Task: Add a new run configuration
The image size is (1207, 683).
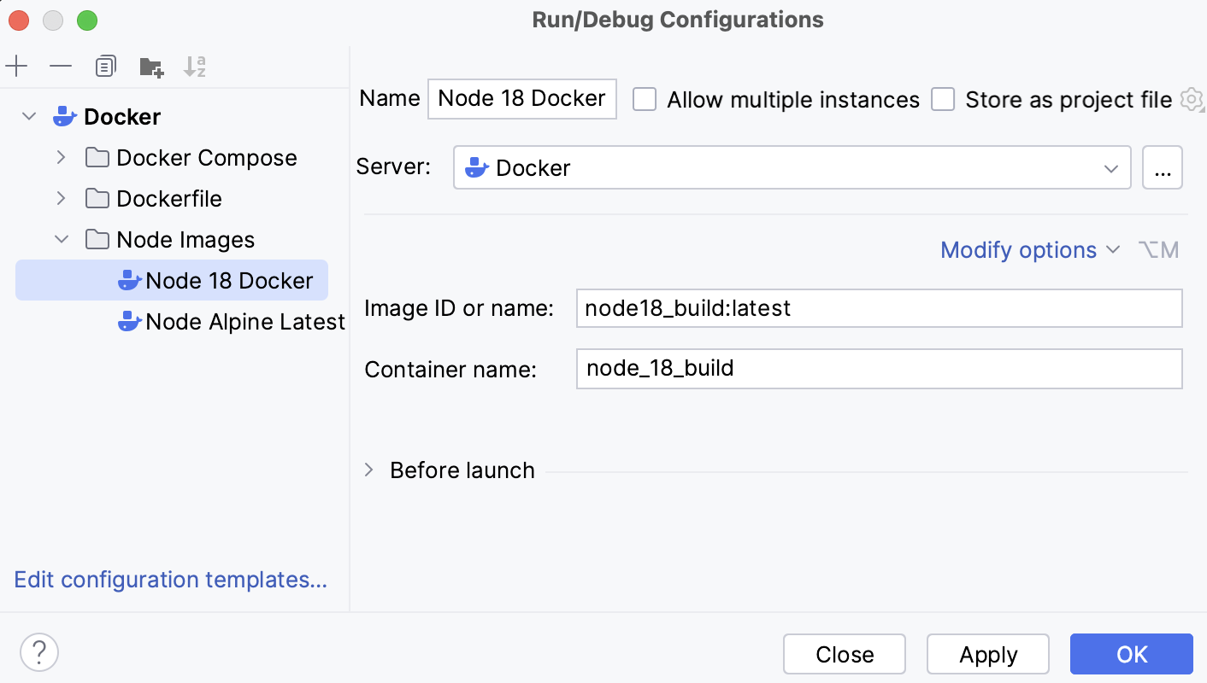Action: 16,66
